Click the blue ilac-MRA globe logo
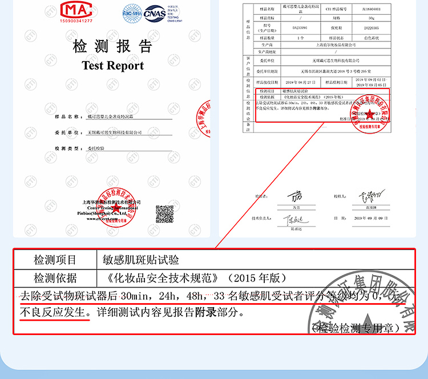This screenshot has width=428, height=379. [x=132, y=13]
